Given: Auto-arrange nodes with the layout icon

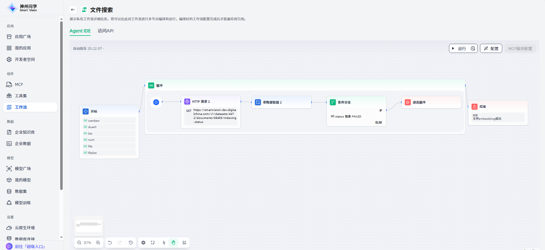Looking at the screenshot, I should (184, 243).
